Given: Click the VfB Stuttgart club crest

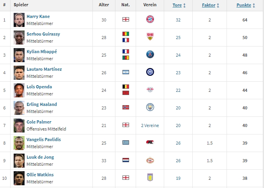Looking at the screenshot, I should (x=150, y=37).
